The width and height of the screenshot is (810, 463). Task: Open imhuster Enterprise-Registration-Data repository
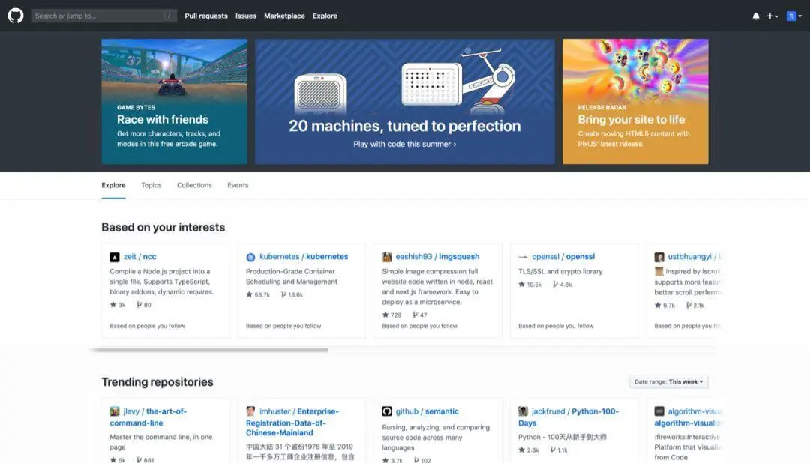[292, 422]
